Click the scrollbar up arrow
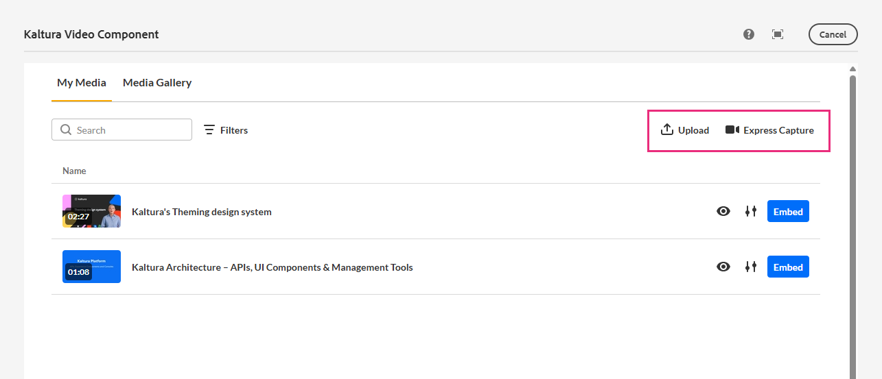 852,69
